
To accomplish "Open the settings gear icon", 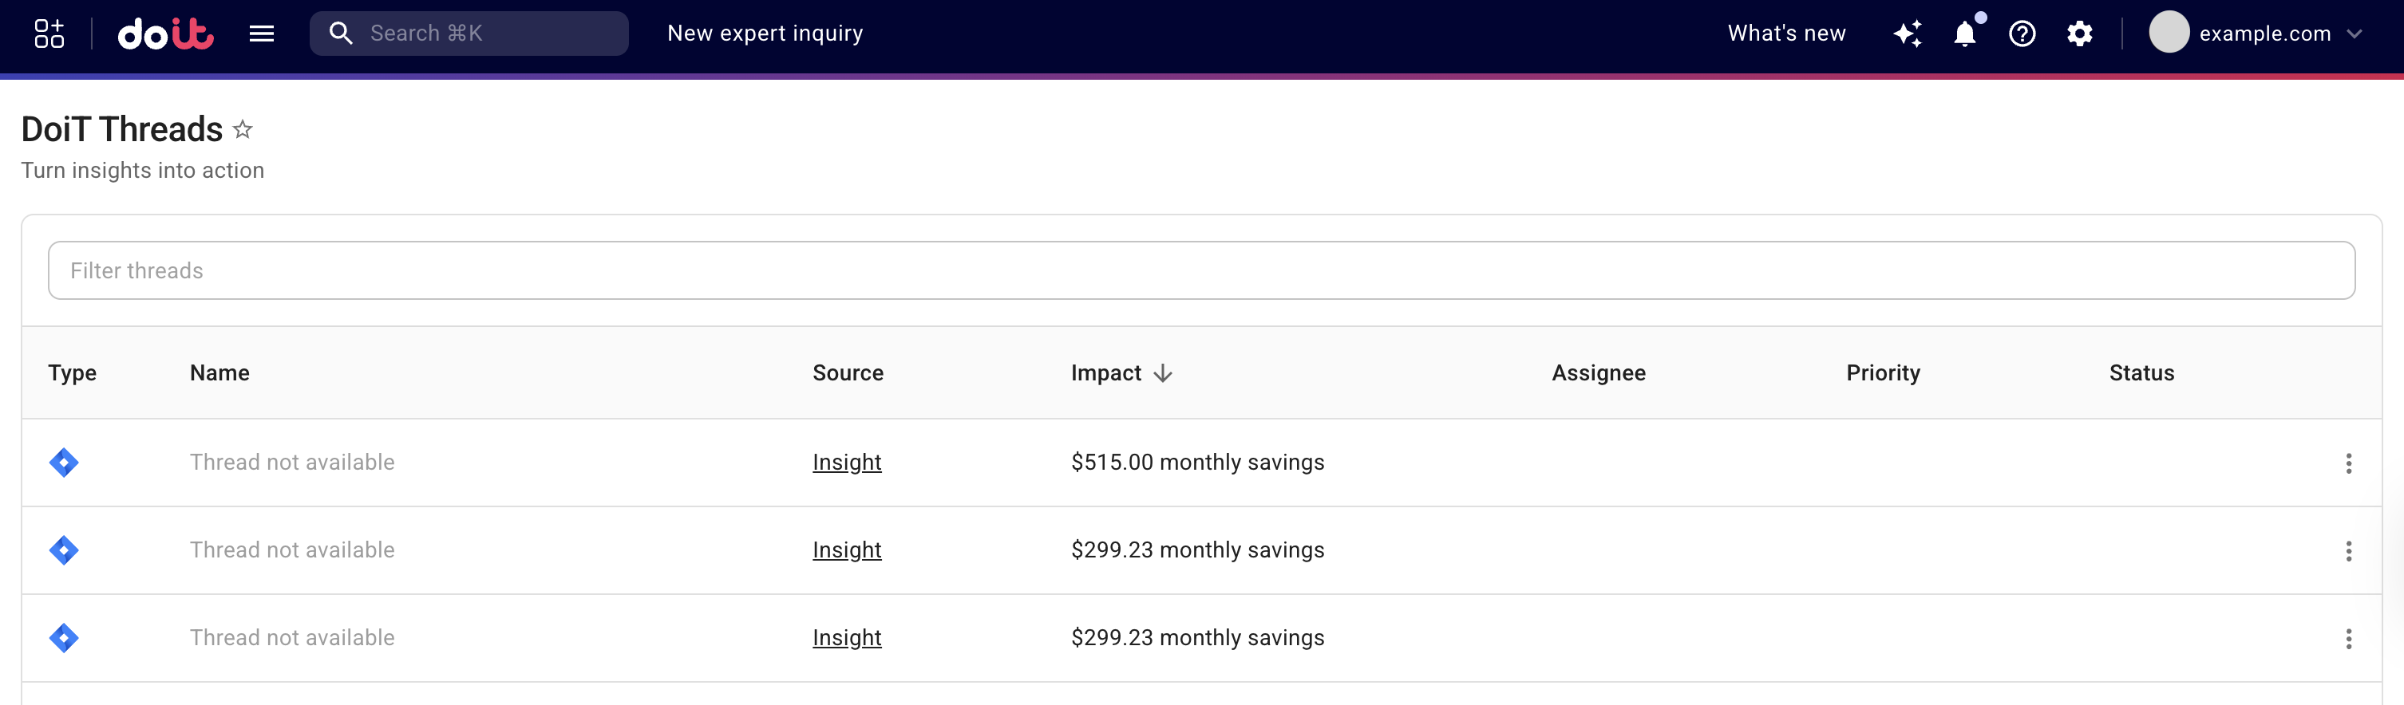I will tap(2079, 33).
